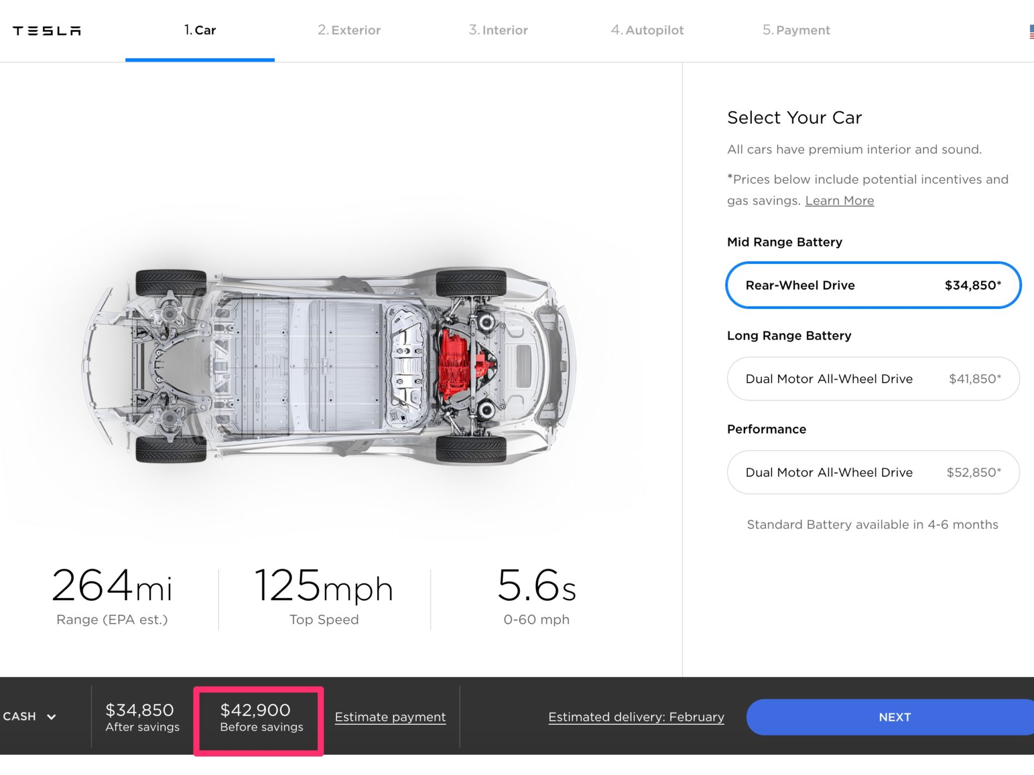
Task: Jump to the Payment tab
Action: [x=796, y=30]
